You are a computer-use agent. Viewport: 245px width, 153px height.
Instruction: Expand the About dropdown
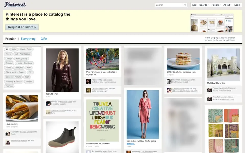point(227,5)
